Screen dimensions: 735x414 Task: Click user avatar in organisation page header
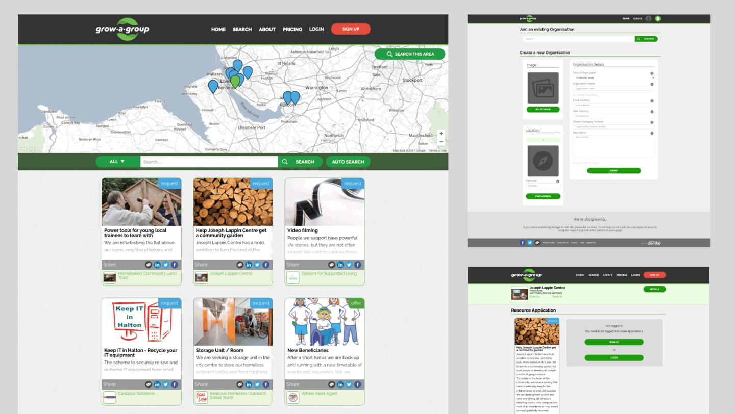coord(648,19)
